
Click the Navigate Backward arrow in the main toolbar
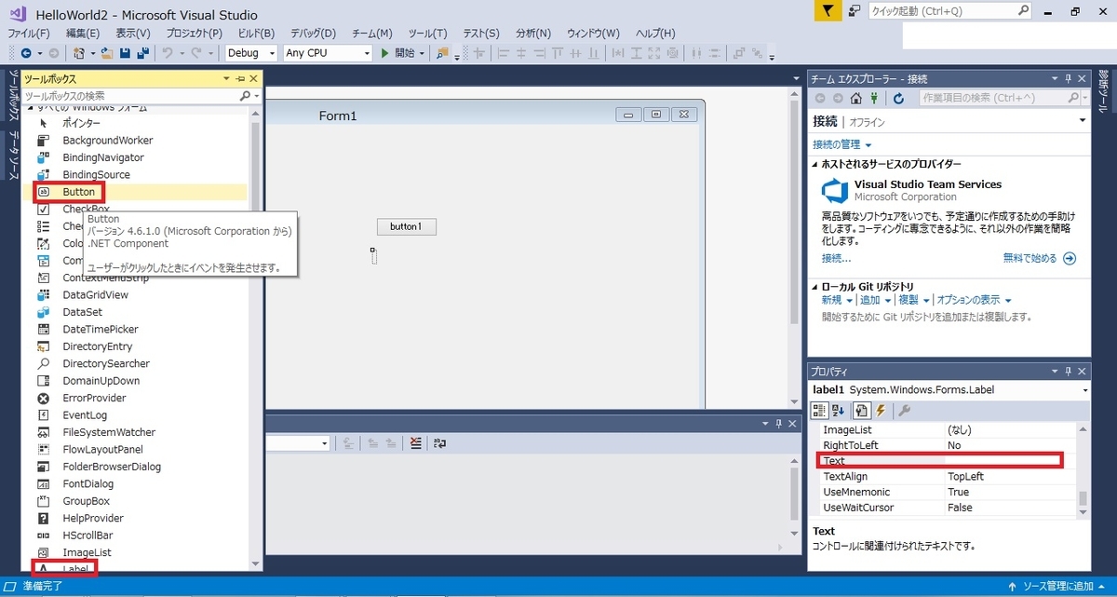click(x=25, y=53)
